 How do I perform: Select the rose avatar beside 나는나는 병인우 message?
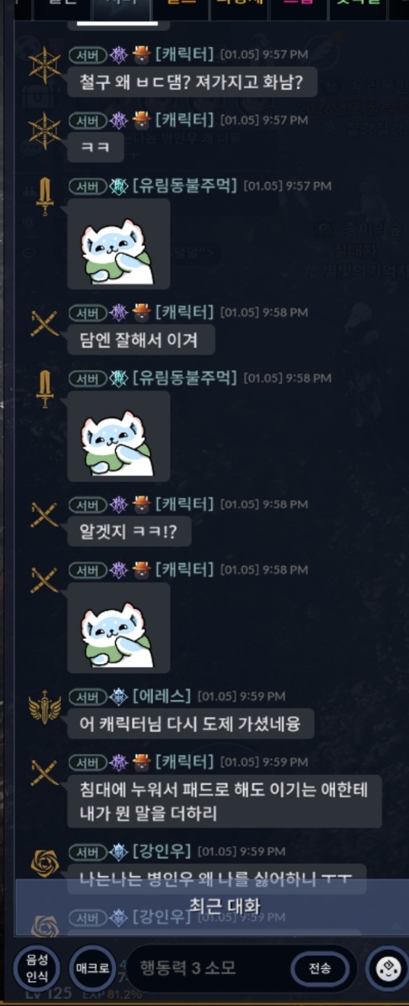pyautogui.click(x=45, y=863)
